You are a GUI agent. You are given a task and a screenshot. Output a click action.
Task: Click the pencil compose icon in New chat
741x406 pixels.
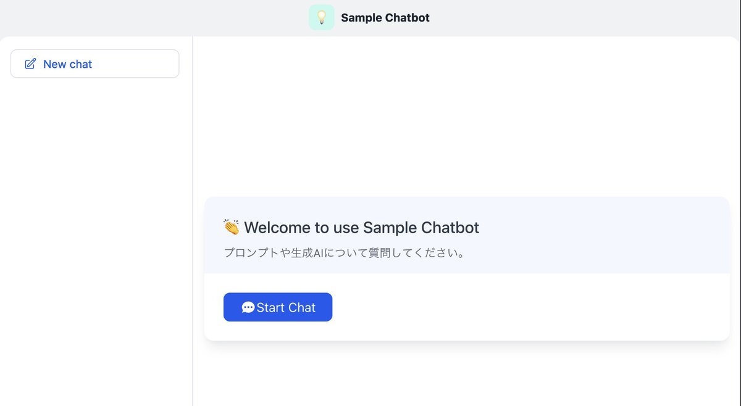click(x=30, y=64)
